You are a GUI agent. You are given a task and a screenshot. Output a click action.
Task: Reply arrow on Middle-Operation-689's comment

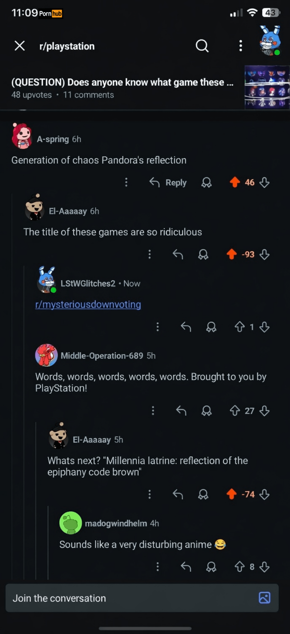coord(181,411)
